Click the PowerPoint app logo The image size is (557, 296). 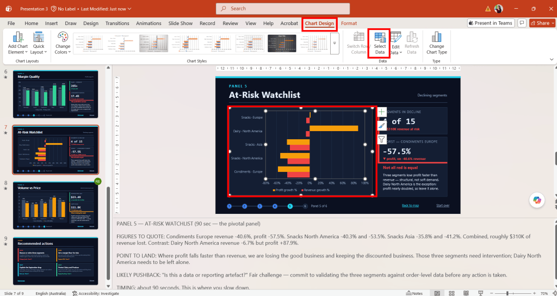(x=9, y=9)
